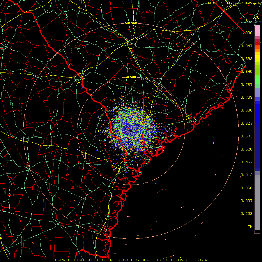The width and height of the screenshot is (262, 262).
Task: Click the 1.000 value on the color scale
Action: point(247,33)
